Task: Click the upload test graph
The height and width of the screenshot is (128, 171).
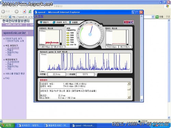Action: (116, 38)
